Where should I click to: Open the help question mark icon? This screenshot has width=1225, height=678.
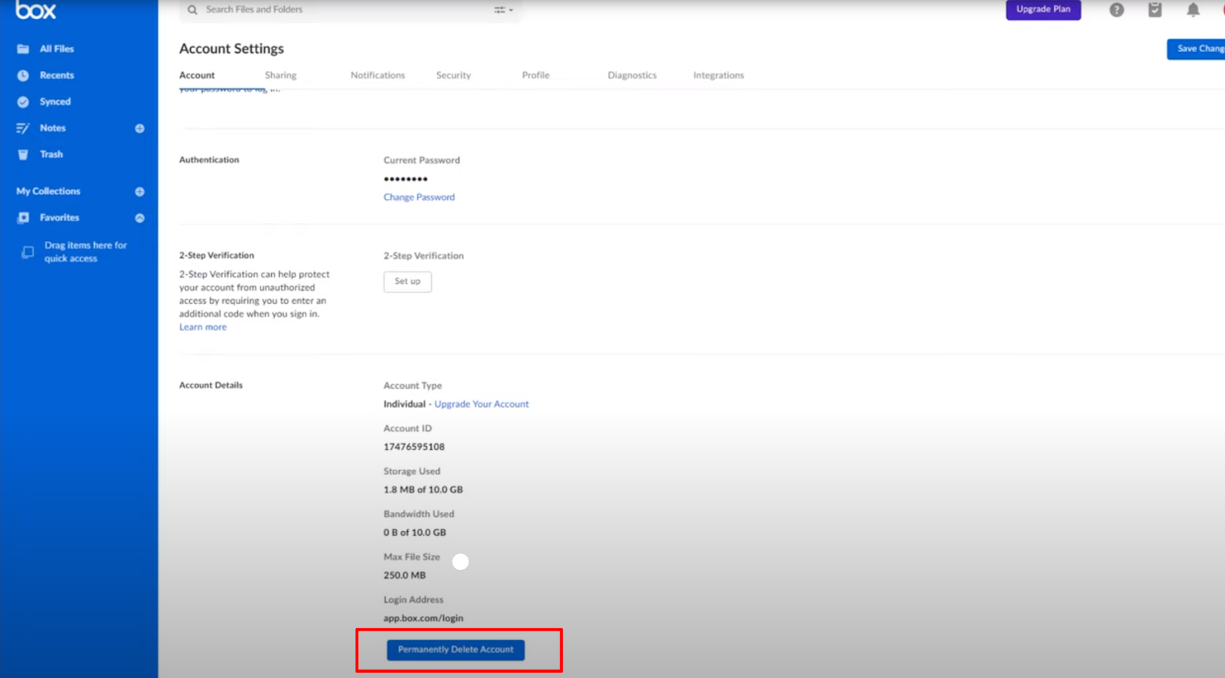pyautogui.click(x=1117, y=10)
